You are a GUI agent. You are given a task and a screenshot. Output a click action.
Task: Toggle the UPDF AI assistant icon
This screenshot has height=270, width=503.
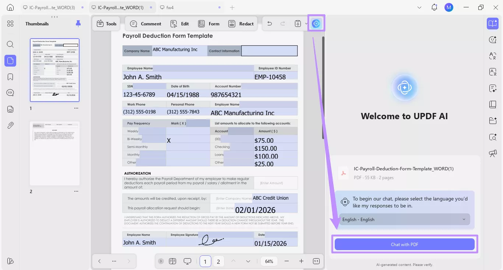click(316, 24)
